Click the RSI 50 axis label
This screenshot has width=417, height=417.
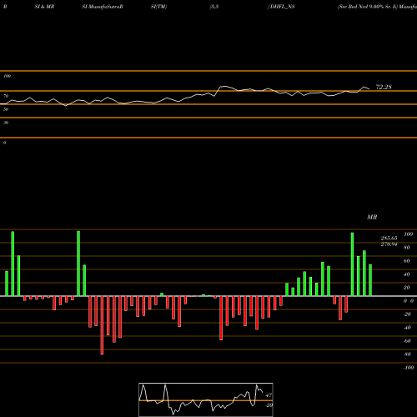tap(6, 109)
